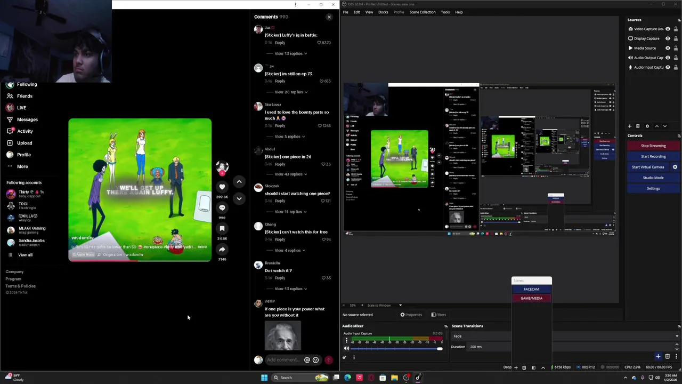Open Windows Start menu

[264, 378]
